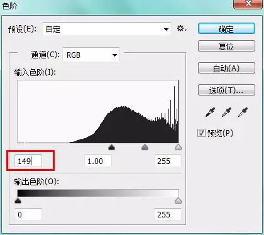Toggle the 预览(P) preview checkbox
The height and width of the screenshot is (235, 264).
[201, 133]
